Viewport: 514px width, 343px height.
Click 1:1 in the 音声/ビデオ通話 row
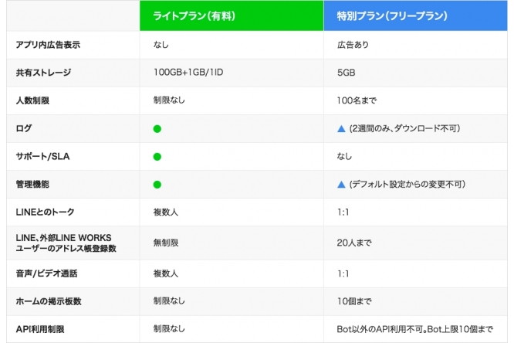click(343, 273)
